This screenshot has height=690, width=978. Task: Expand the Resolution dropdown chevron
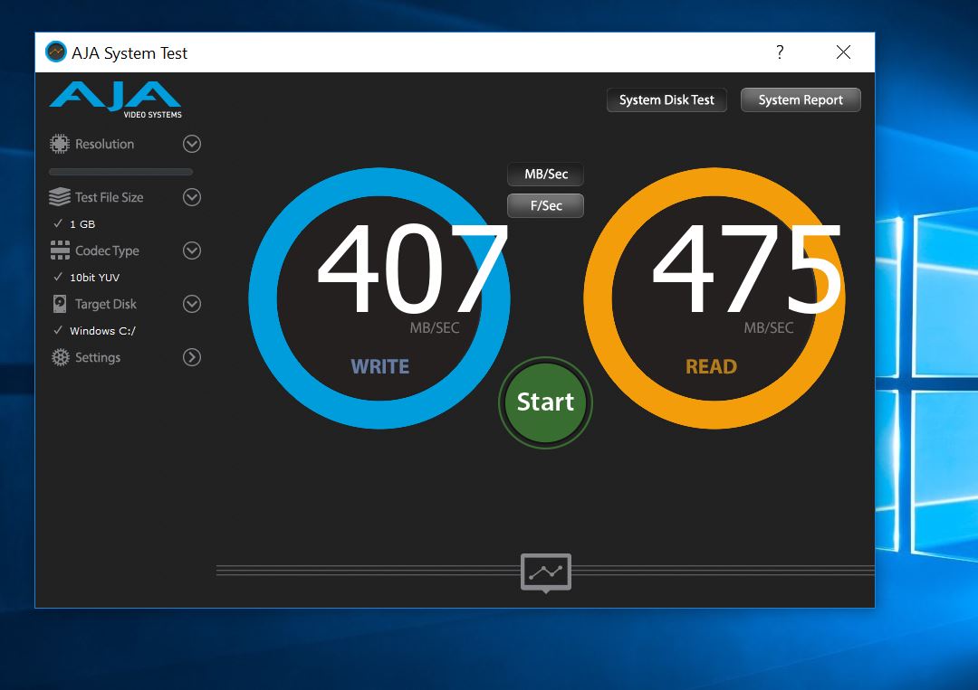[x=191, y=144]
